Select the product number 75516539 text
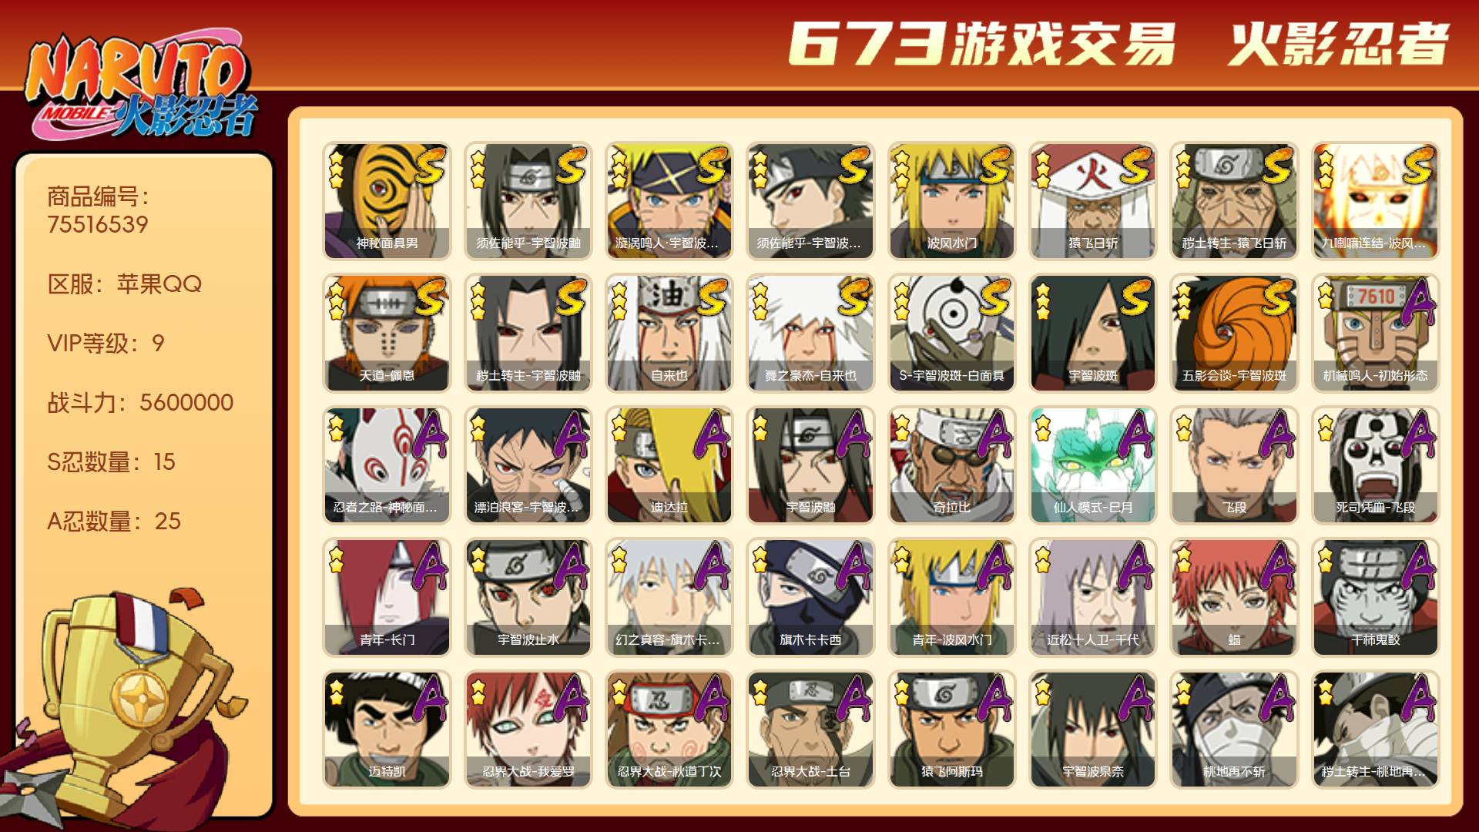Image resolution: width=1479 pixels, height=832 pixels. [x=98, y=225]
